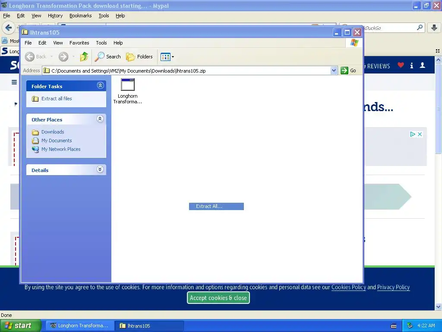Click the AdChoices triangle icon

[412, 134]
